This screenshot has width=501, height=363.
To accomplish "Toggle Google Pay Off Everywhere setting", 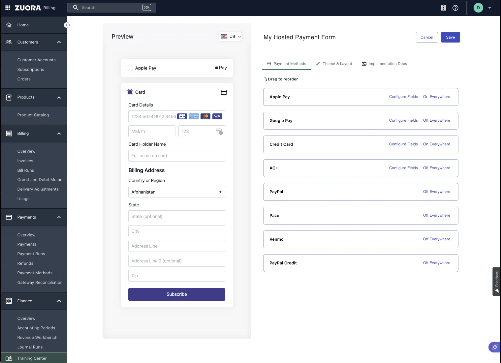I will click(x=437, y=120).
